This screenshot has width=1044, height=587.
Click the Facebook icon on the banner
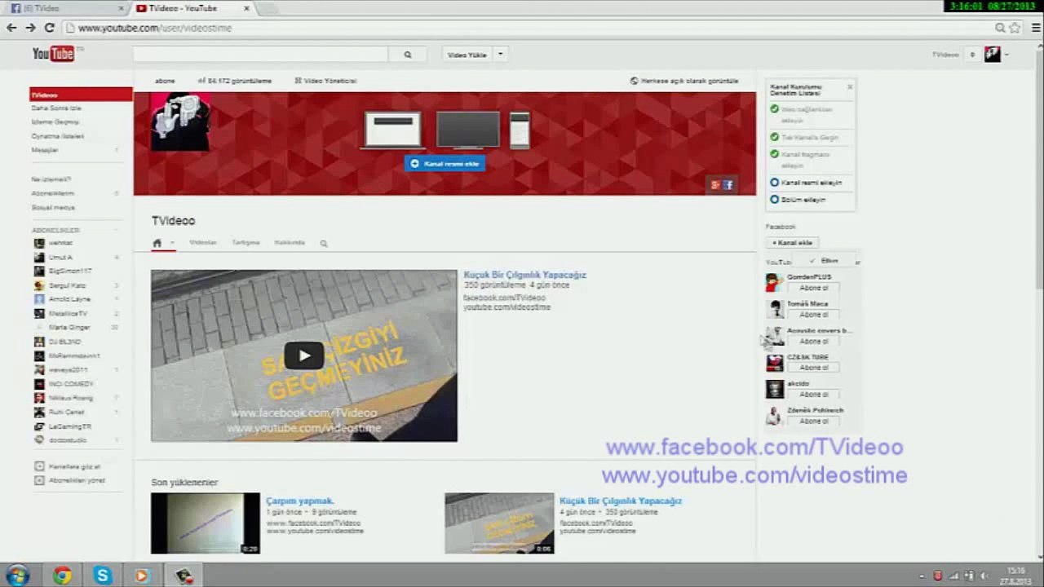click(x=728, y=185)
